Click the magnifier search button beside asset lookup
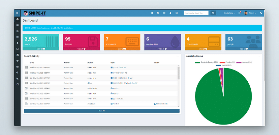This screenshot has width=279, height=135. [213, 13]
